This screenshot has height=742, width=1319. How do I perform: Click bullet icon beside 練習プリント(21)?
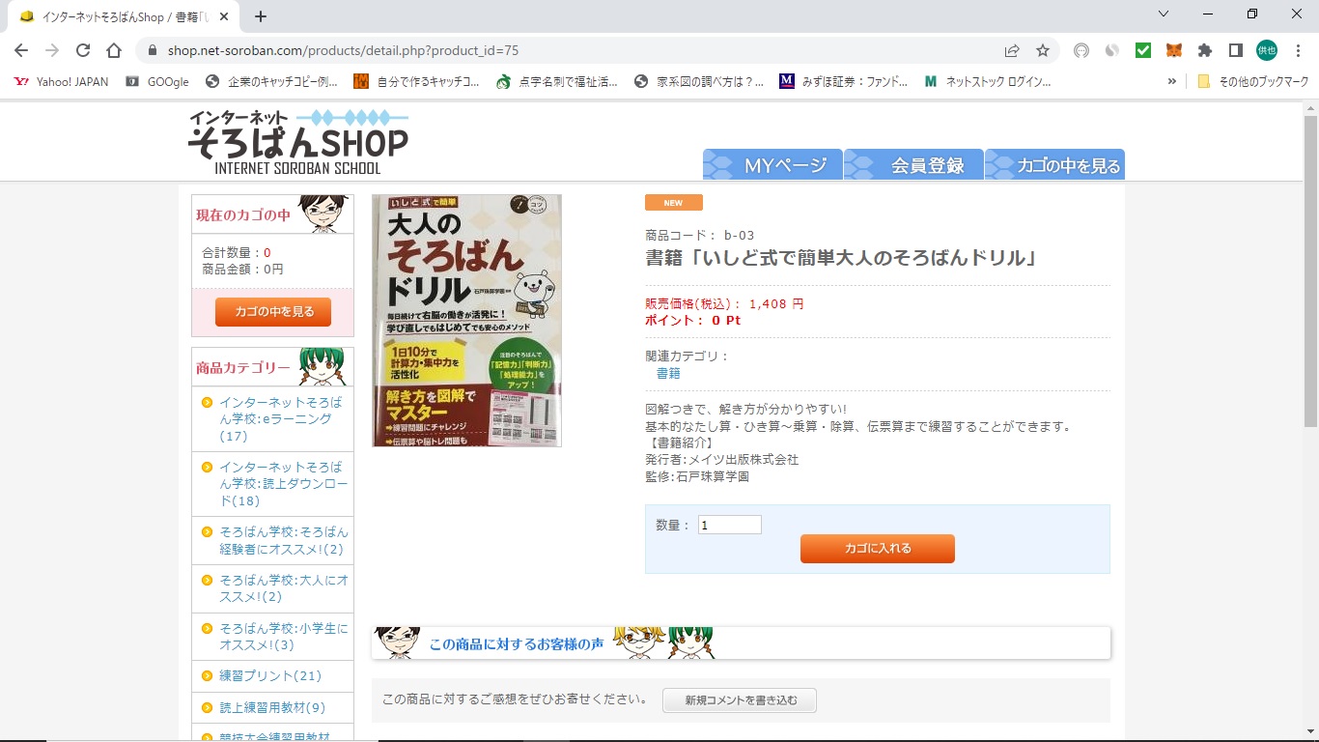207,676
